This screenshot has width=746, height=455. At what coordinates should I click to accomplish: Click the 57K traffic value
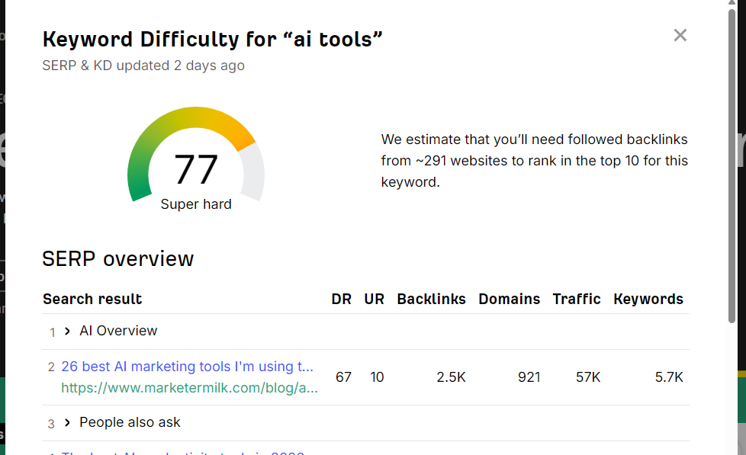(x=587, y=377)
